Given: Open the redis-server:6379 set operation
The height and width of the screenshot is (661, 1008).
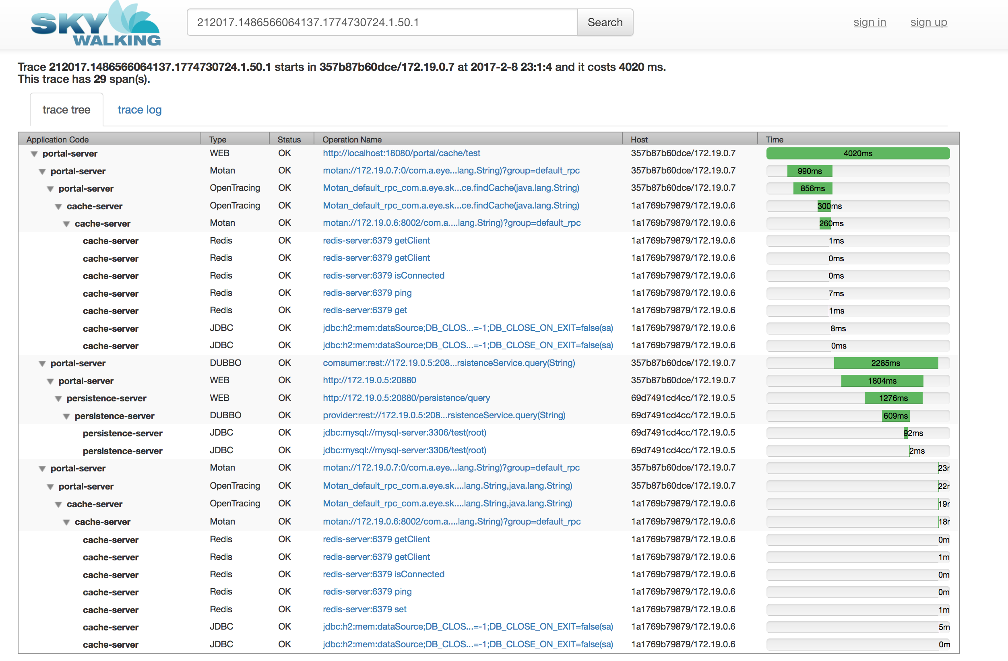Looking at the screenshot, I should pyautogui.click(x=365, y=609).
